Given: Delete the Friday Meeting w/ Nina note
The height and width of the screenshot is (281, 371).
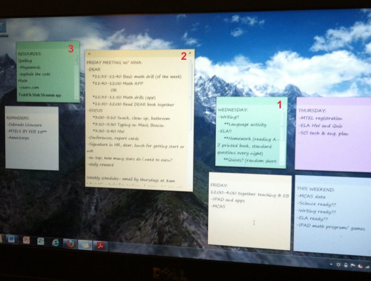Looking at the screenshot, I should click(190, 53).
